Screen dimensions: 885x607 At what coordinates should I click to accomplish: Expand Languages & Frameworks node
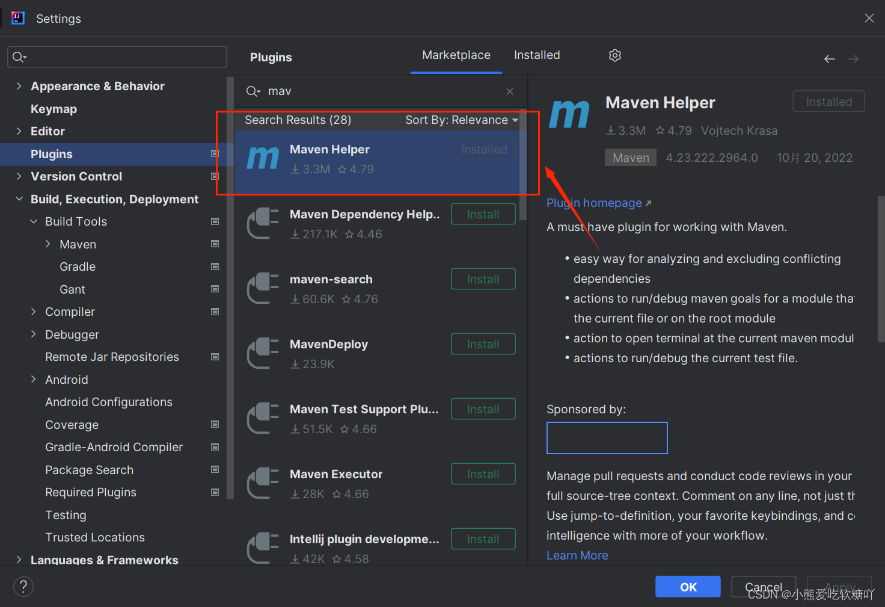[x=19, y=559]
